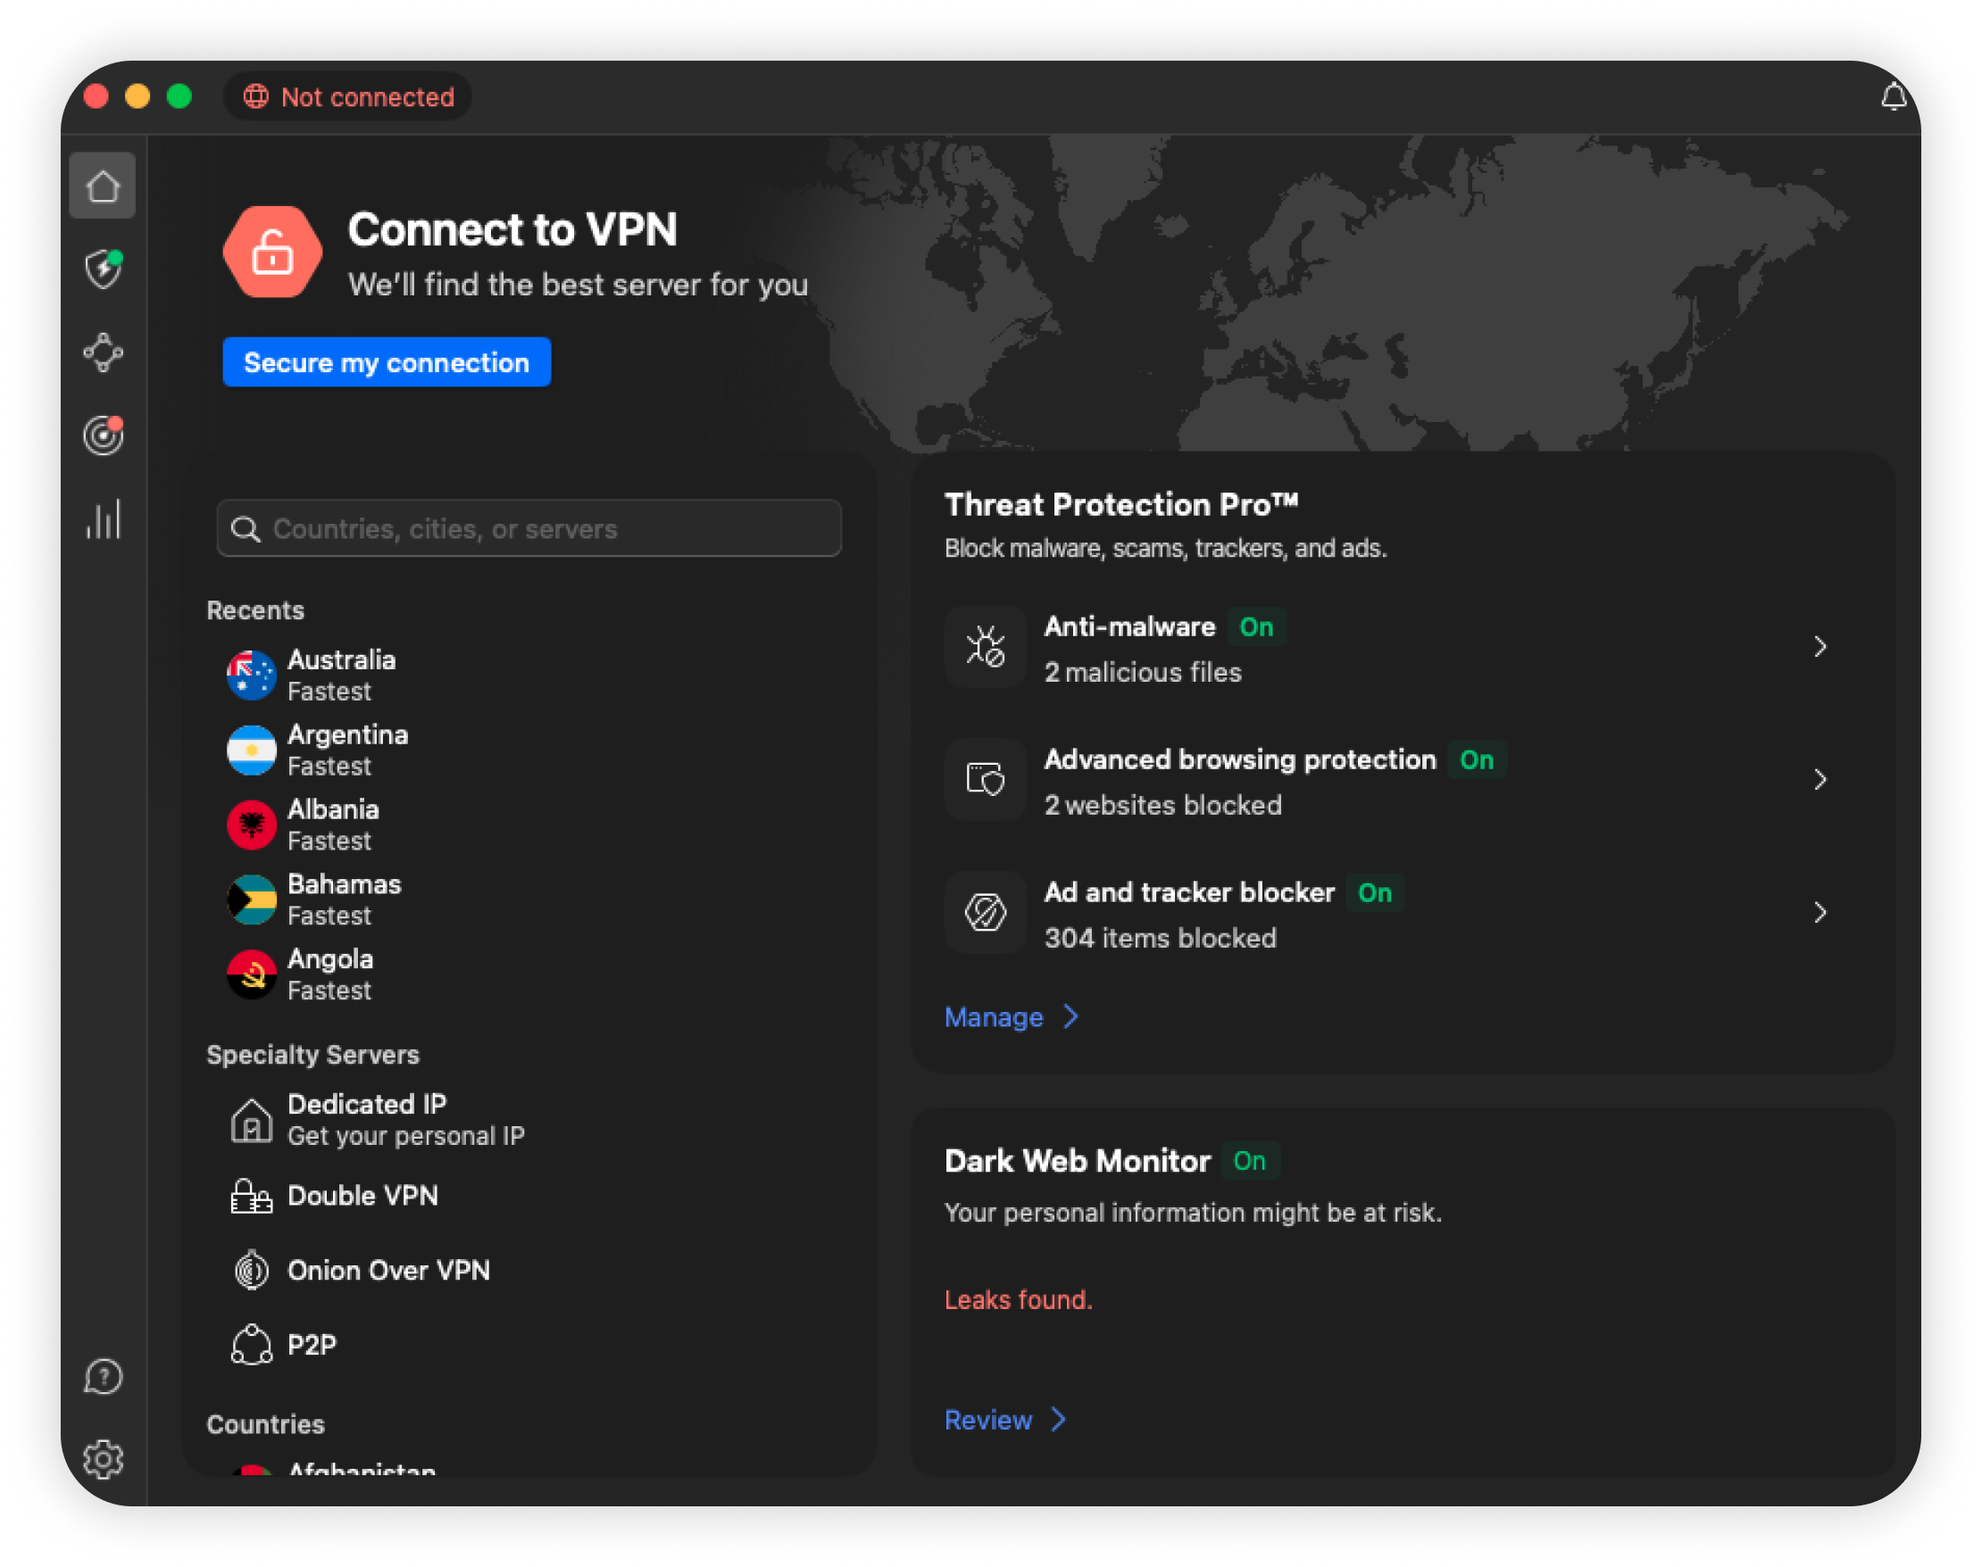The height and width of the screenshot is (1567, 1982).
Task: Open statistics bar chart icon in sidebar
Action: tap(103, 519)
